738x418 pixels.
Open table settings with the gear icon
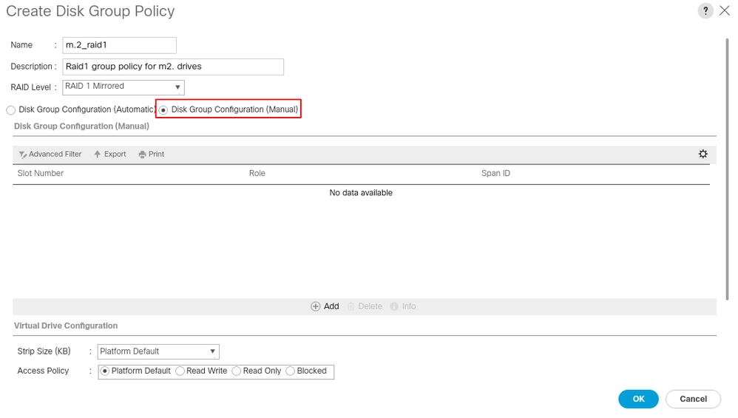(703, 154)
